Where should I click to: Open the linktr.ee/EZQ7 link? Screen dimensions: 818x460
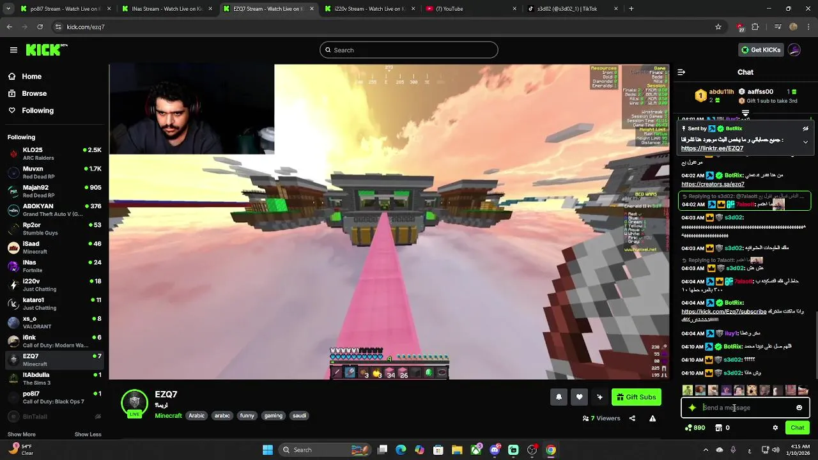712,148
